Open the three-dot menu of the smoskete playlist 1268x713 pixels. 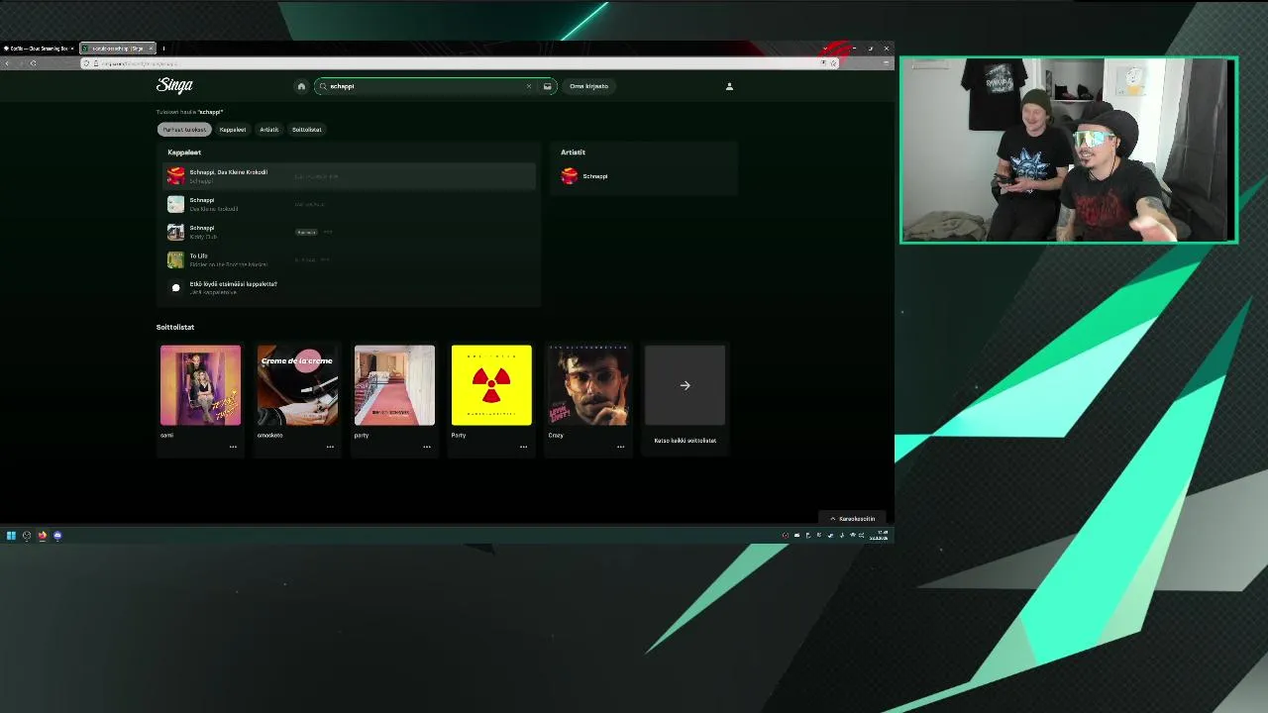click(330, 447)
